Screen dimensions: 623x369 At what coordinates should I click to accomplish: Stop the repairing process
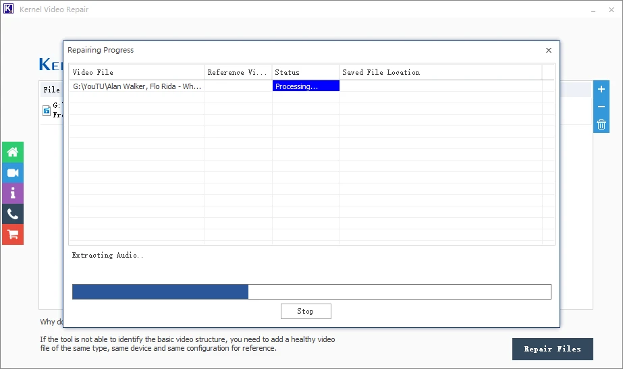[306, 311]
